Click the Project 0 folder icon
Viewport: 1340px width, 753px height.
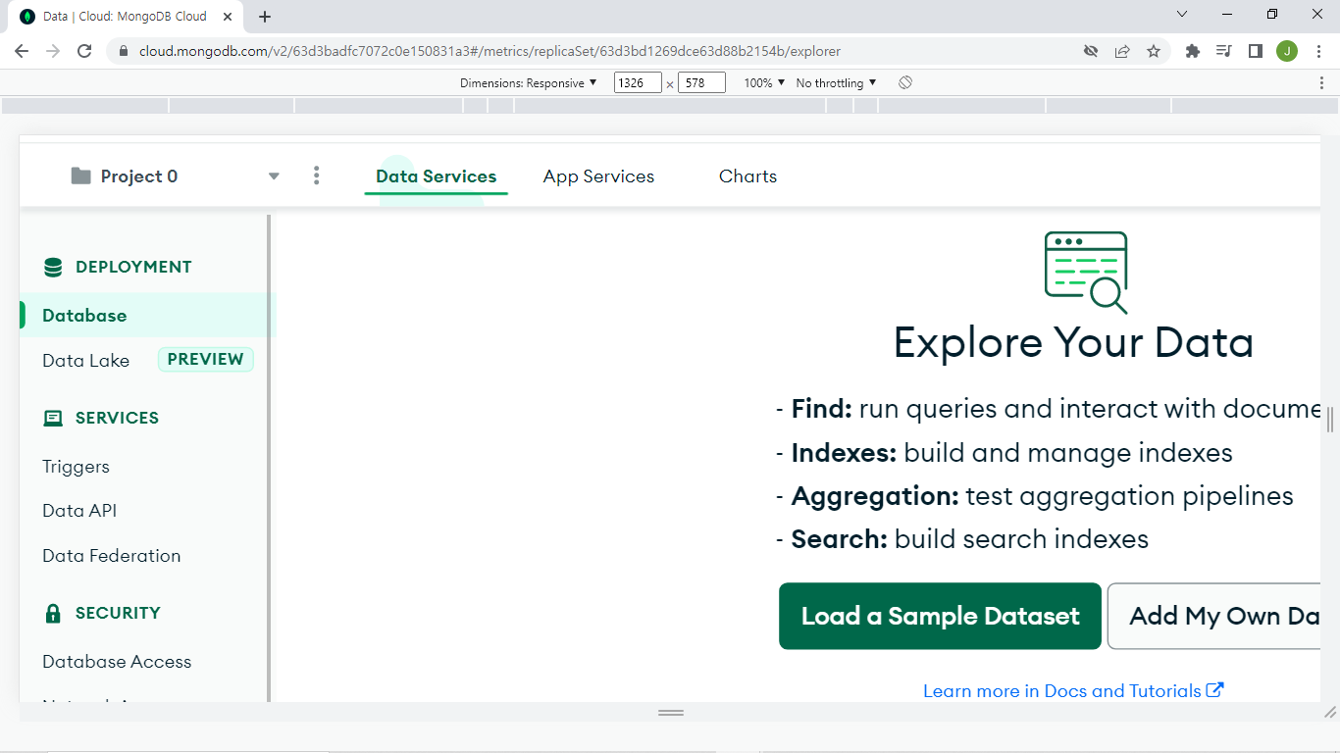pos(81,176)
